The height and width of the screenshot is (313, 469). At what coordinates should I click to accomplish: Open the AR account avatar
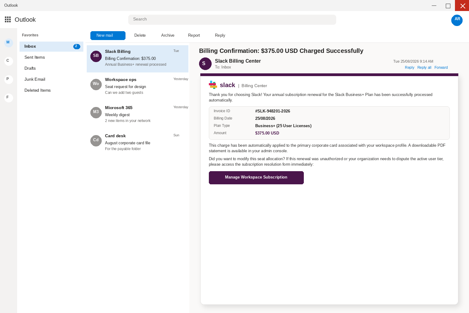[x=457, y=20]
